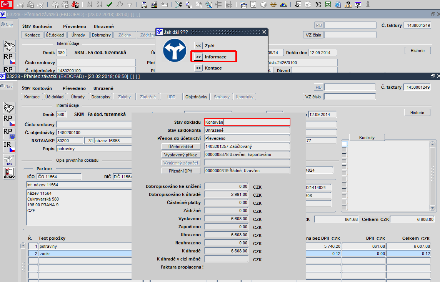The width and height of the screenshot is (440, 282).
Task: Click the globe toolbar icon
Action: 263,4
